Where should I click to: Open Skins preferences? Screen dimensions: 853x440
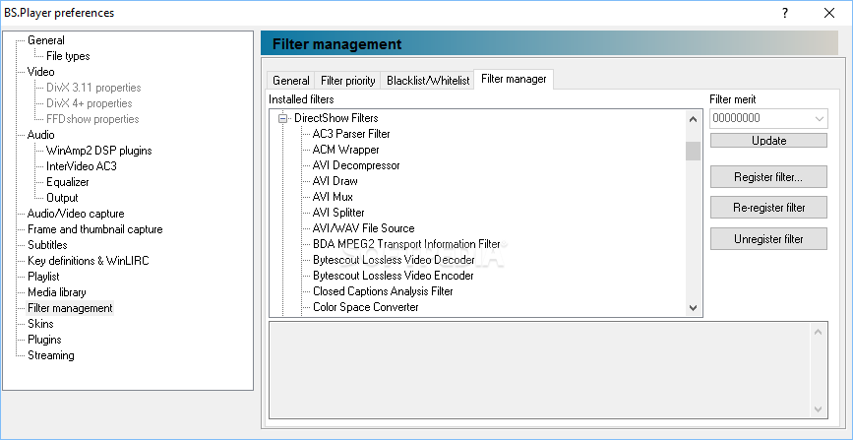[40, 324]
